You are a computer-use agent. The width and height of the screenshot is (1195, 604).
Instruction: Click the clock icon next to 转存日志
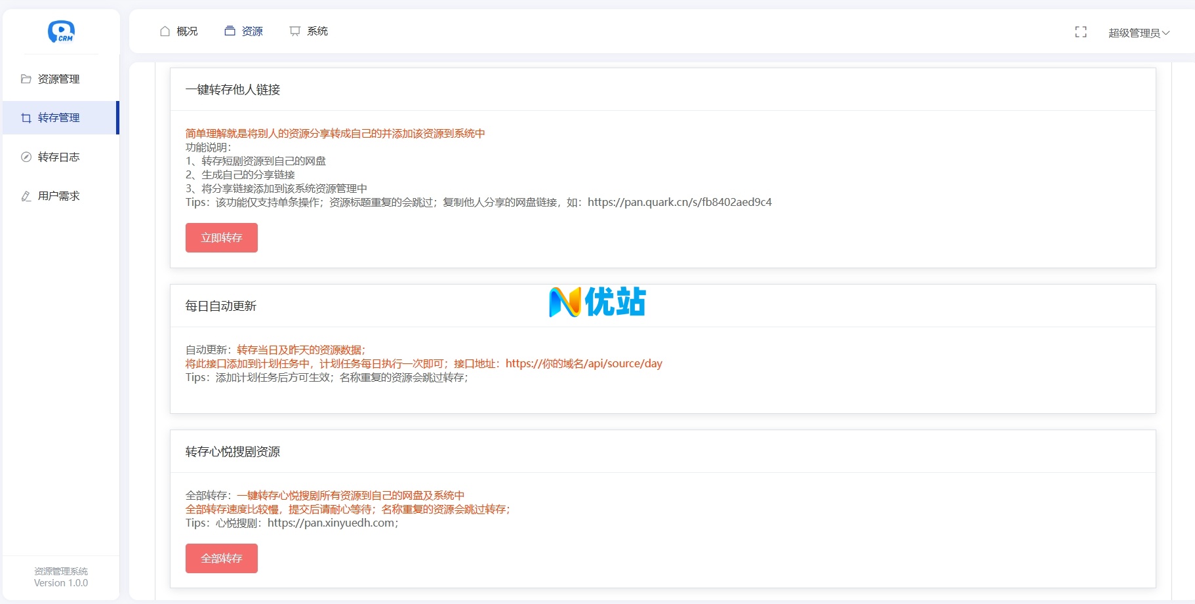click(x=26, y=157)
